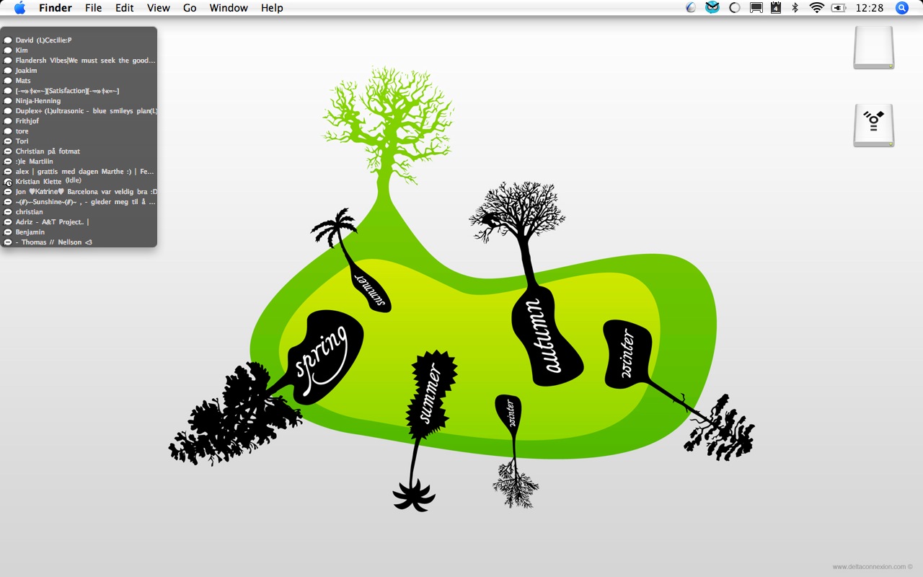Click the status bubble next to David
Image resolution: width=923 pixels, height=577 pixels.
pyautogui.click(x=8, y=40)
